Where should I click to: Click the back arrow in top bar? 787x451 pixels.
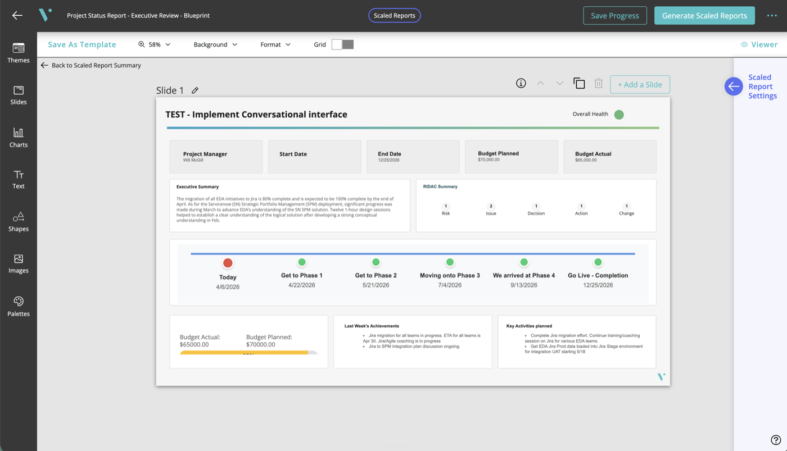pyautogui.click(x=17, y=16)
